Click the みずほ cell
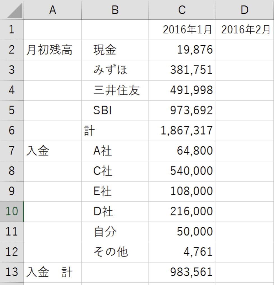The height and width of the screenshot is (285, 274). pos(115,70)
